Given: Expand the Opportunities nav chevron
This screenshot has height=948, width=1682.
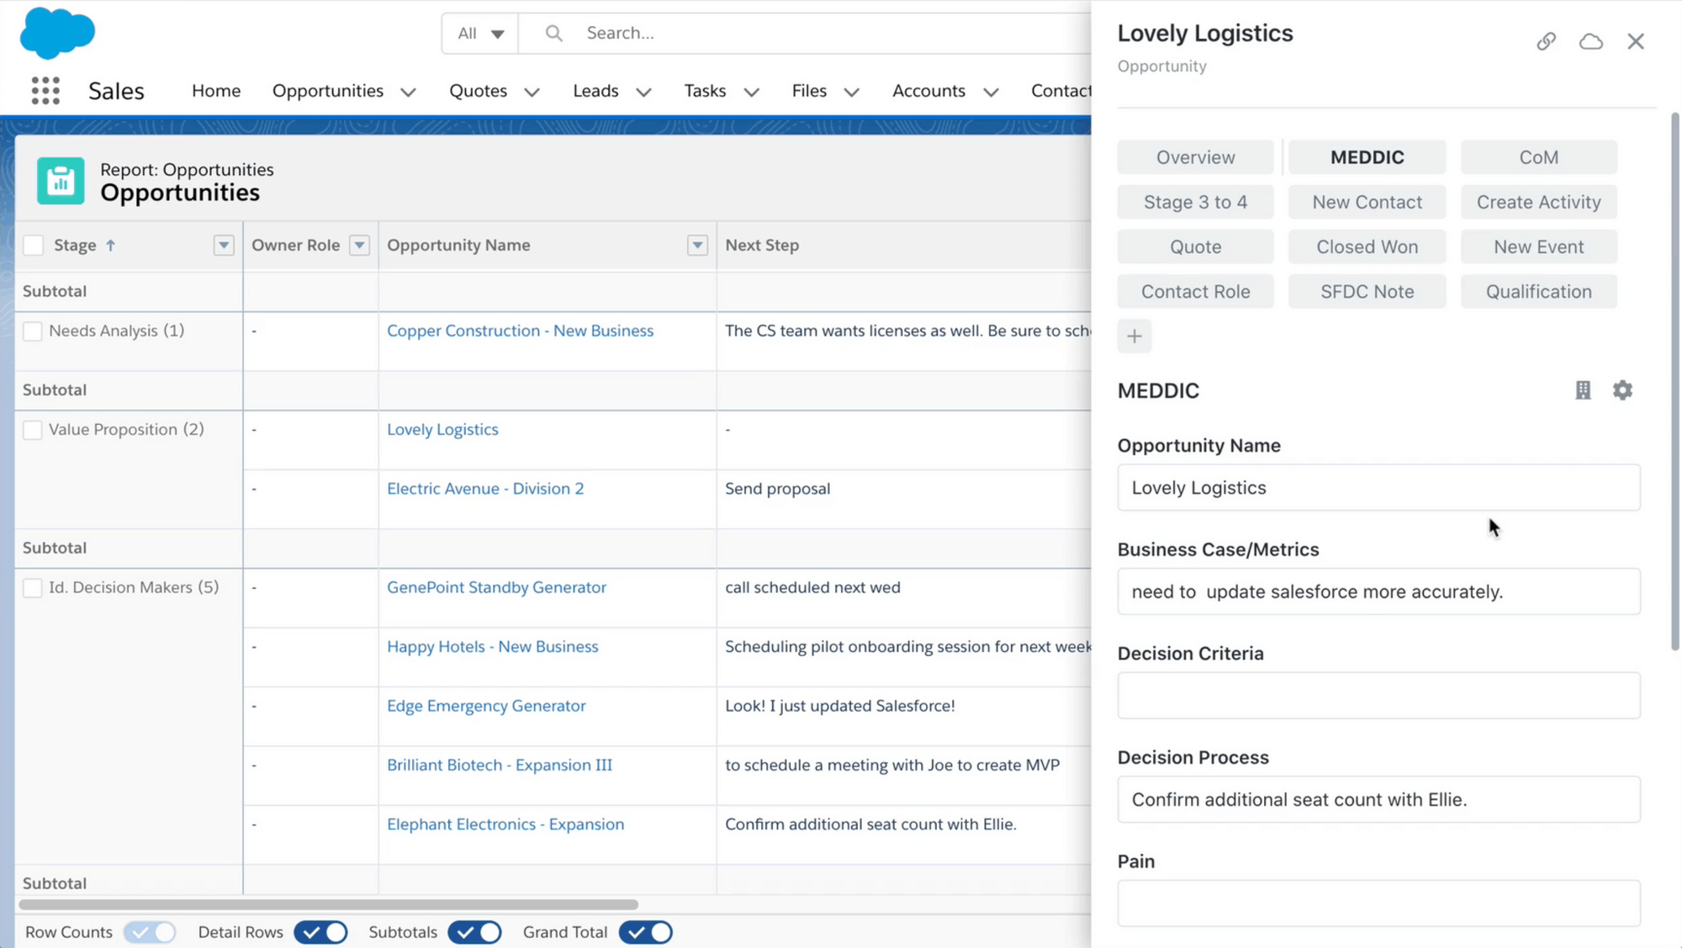Looking at the screenshot, I should pos(408,92).
